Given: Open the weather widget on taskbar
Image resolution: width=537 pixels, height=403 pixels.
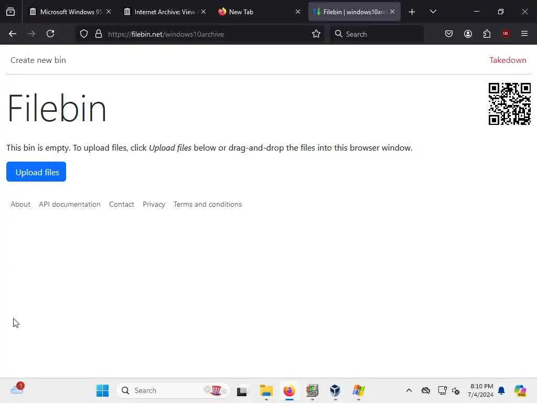Looking at the screenshot, I should click(x=17, y=389).
